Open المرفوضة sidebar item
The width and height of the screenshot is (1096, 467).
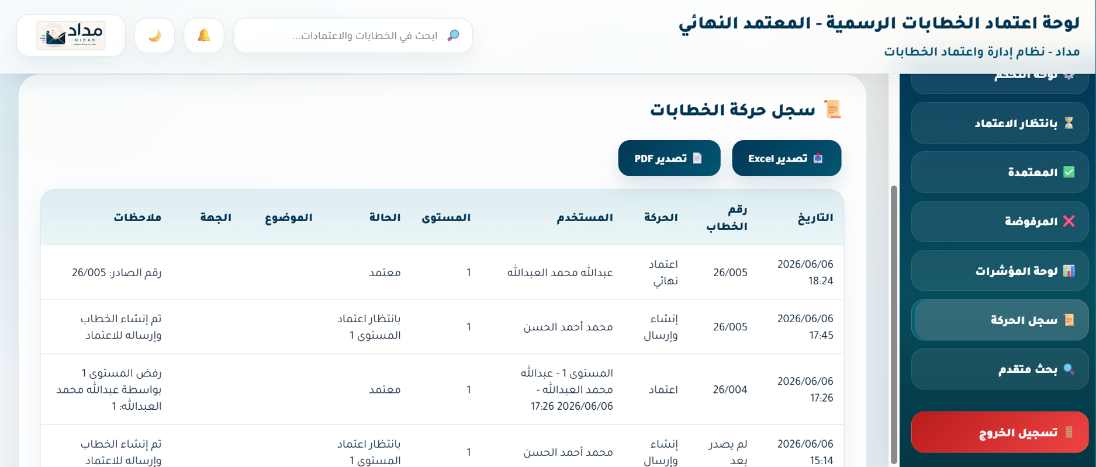point(1000,221)
